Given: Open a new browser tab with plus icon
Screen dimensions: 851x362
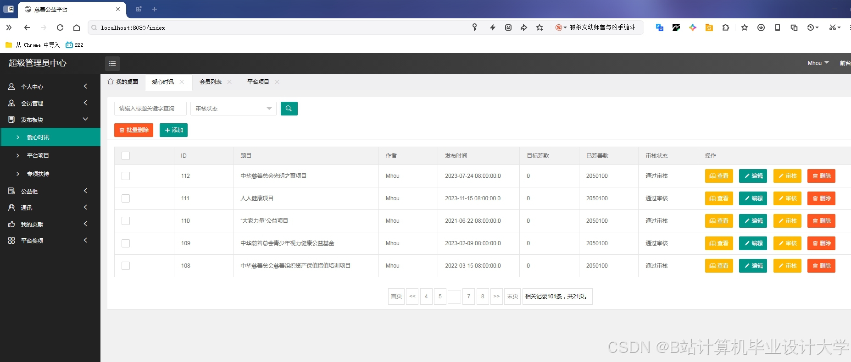Looking at the screenshot, I should click(155, 9).
